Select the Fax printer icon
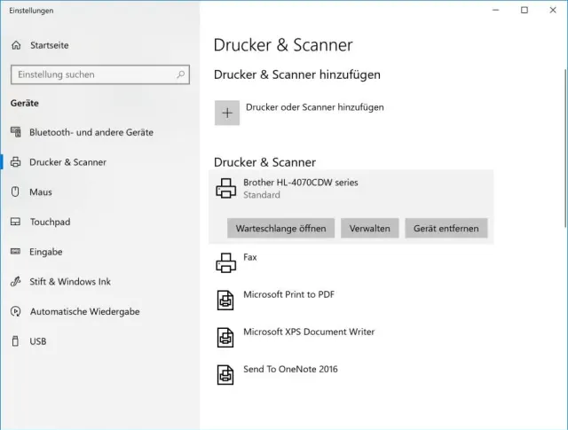Image resolution: width=568 pixels, height=430 pixels. click(226, 262)
